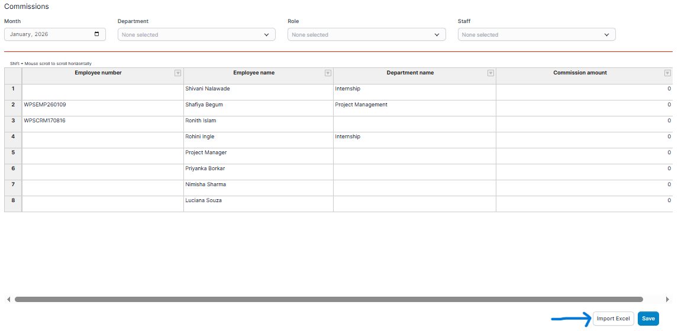Open Employee number column filter icon
The height and width of the screenshot is (331, 678).
[177, 73]
